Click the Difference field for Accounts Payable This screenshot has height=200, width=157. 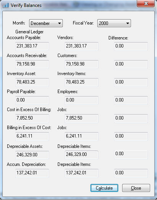tap(131, 46)
